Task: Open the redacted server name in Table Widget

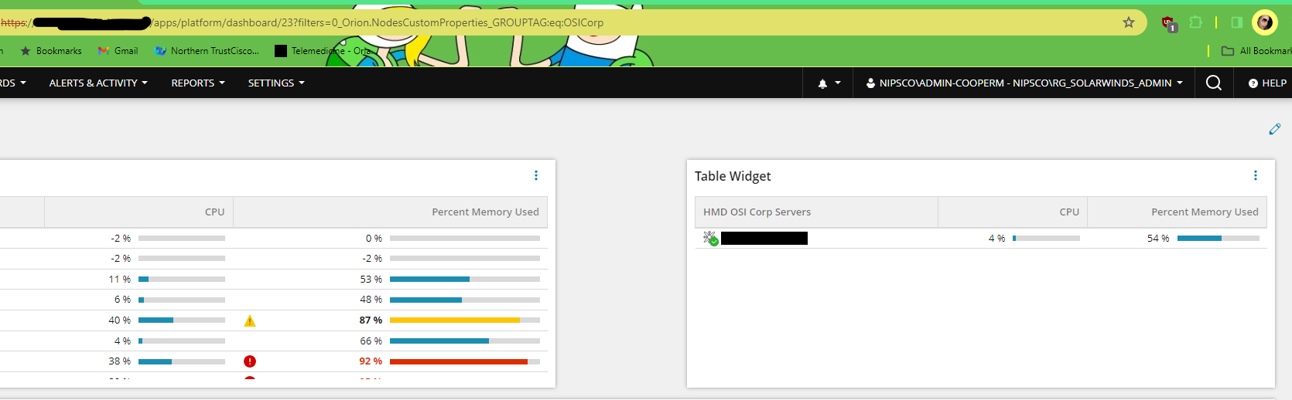Action: 764,238
